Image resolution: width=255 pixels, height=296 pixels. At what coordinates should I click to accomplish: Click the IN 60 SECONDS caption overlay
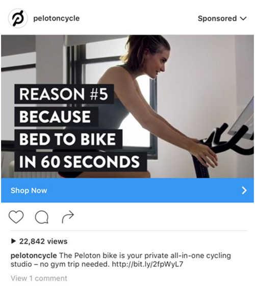click(x=80, y=162)
